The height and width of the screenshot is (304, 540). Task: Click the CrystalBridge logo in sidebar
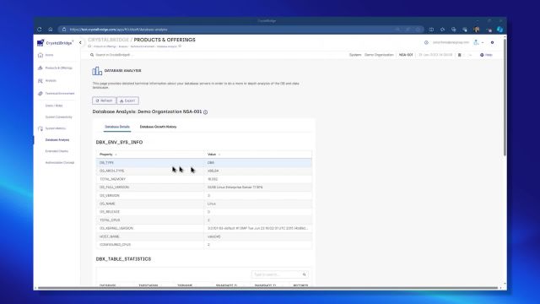[55, 43]
